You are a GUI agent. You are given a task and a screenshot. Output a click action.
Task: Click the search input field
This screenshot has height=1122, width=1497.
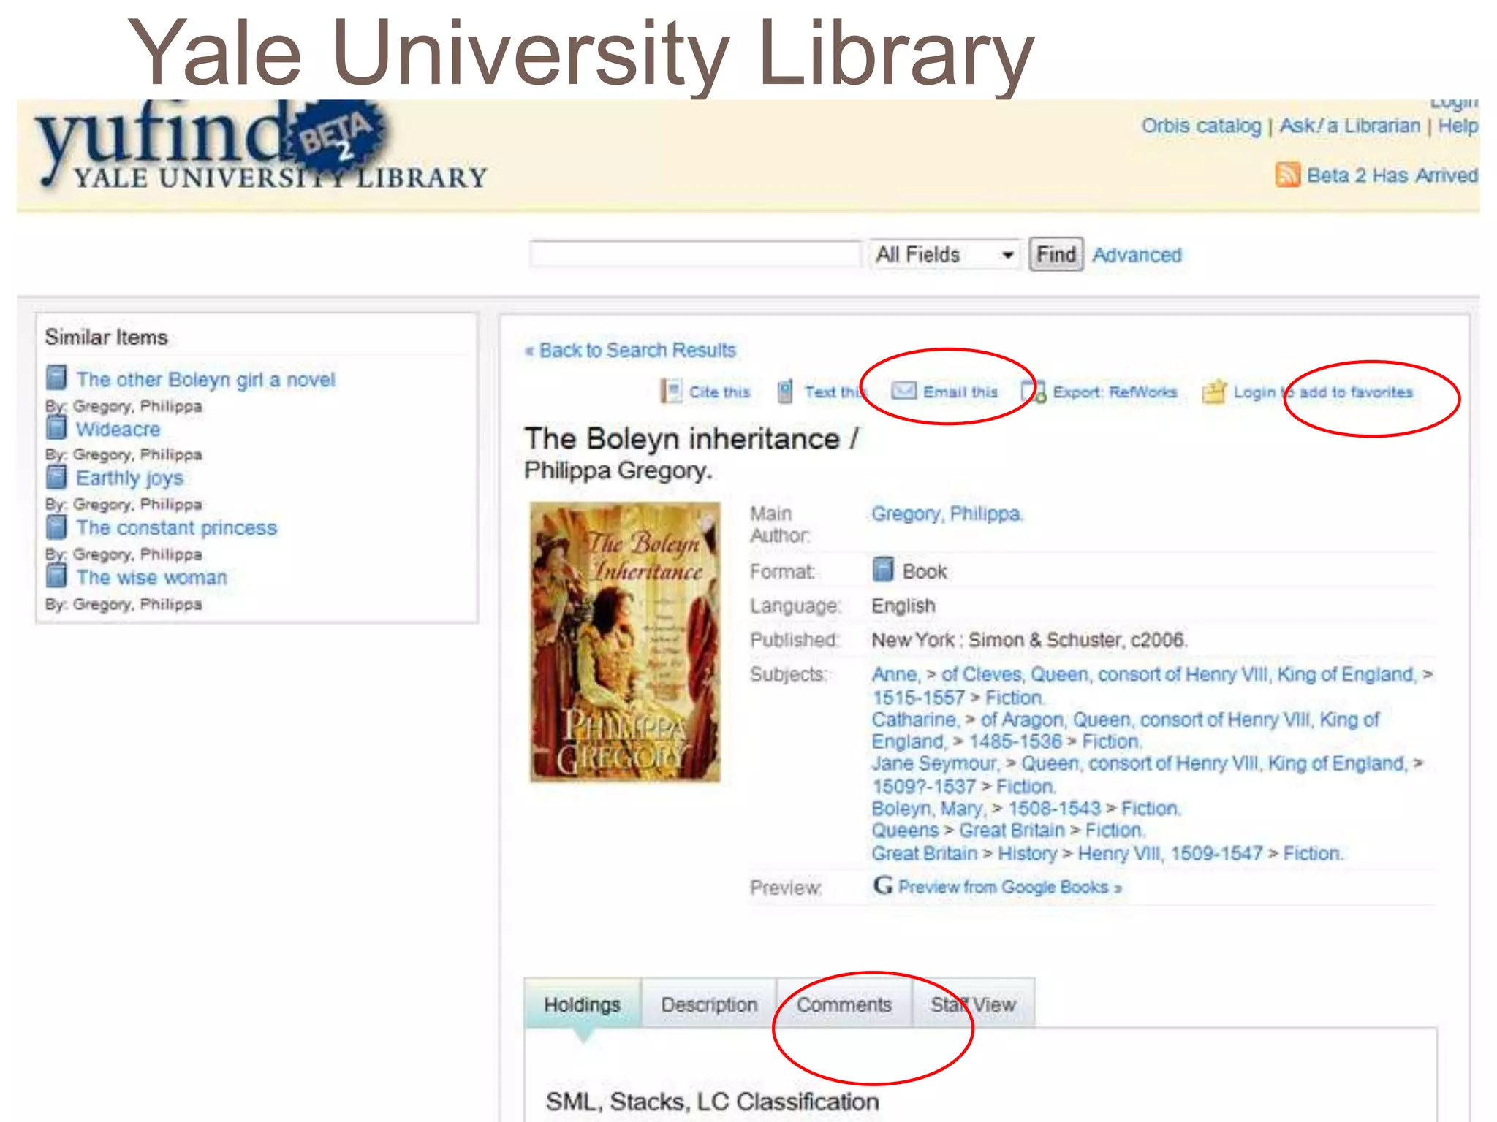pos(694,255)
